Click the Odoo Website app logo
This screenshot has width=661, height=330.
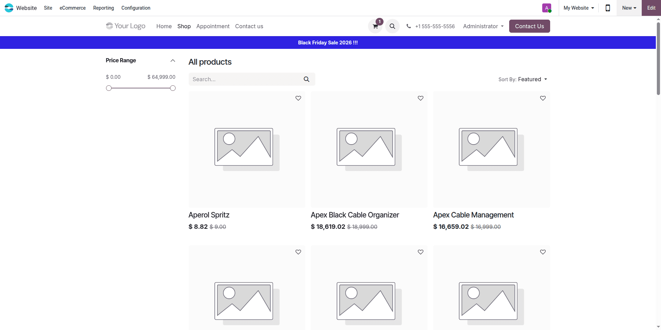(x=9, y=8)
